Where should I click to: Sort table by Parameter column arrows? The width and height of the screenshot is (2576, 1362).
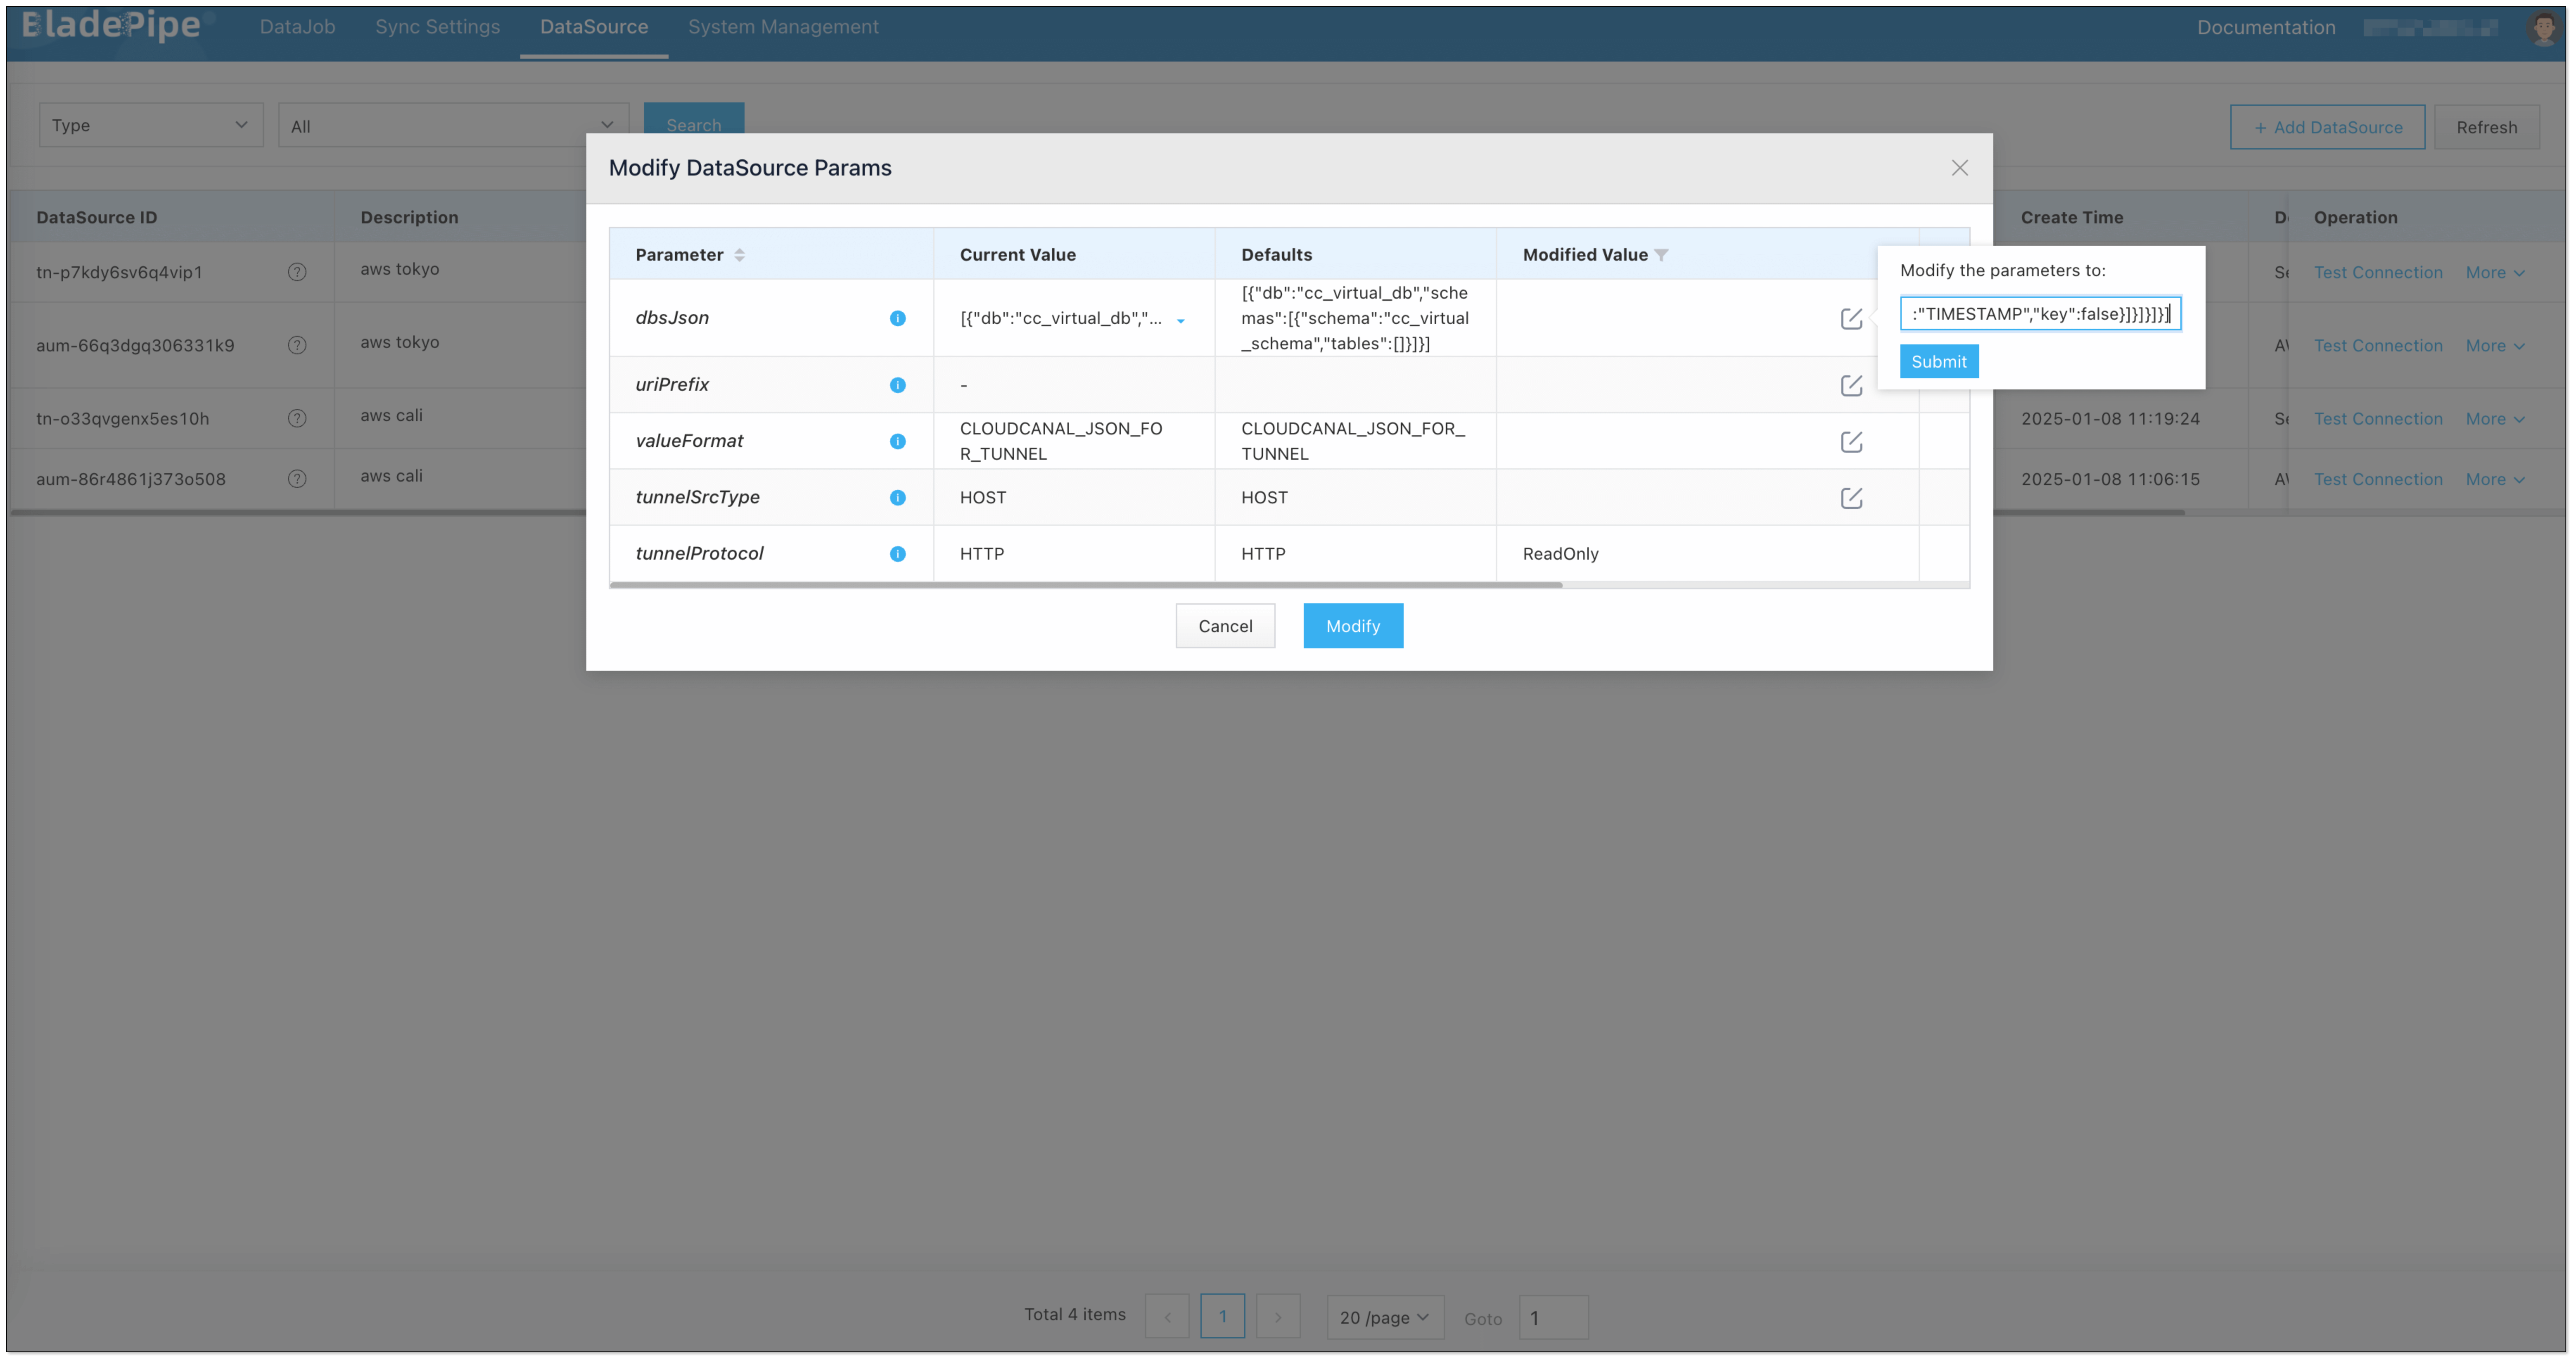point(739,255)
